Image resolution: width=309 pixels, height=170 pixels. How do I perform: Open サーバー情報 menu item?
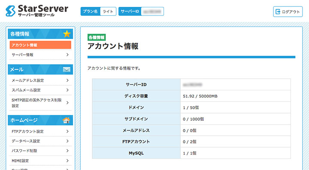[40, 55]
